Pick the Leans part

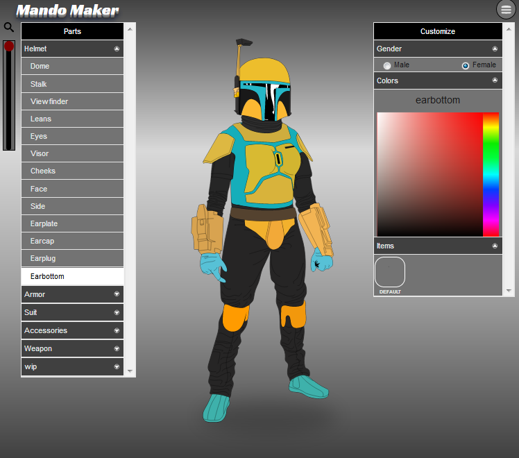pos(72,119)
